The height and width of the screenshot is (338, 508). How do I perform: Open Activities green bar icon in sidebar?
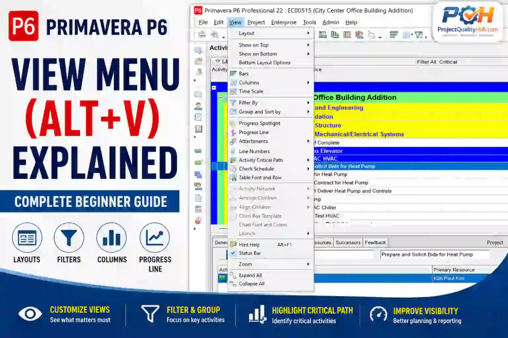click(199, 151)
